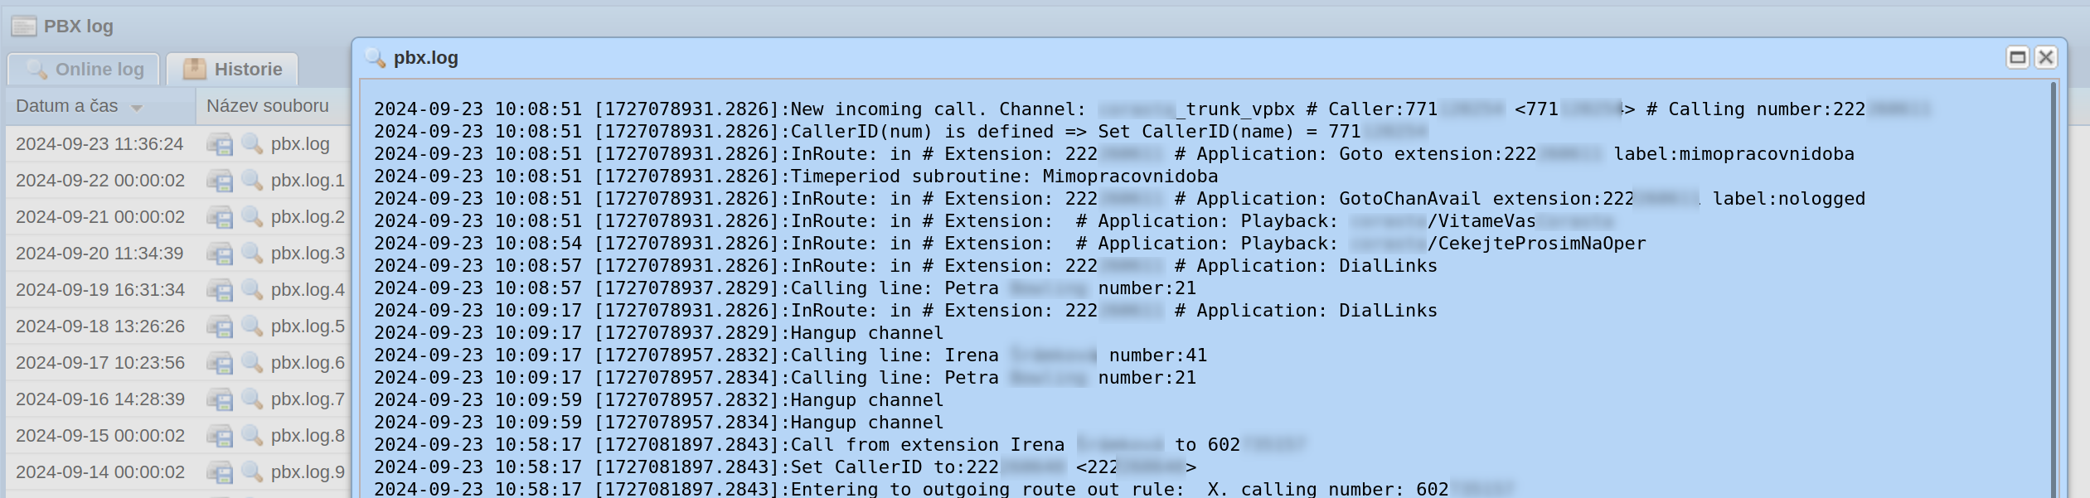Screen dimensions: 2090x498
Task: Select the date 2024-09-16 14:28:39
Action: pyautogui.click(x=100, y=399)
